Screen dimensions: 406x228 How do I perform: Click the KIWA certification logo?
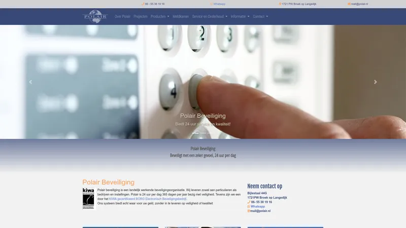coord(88,199)
